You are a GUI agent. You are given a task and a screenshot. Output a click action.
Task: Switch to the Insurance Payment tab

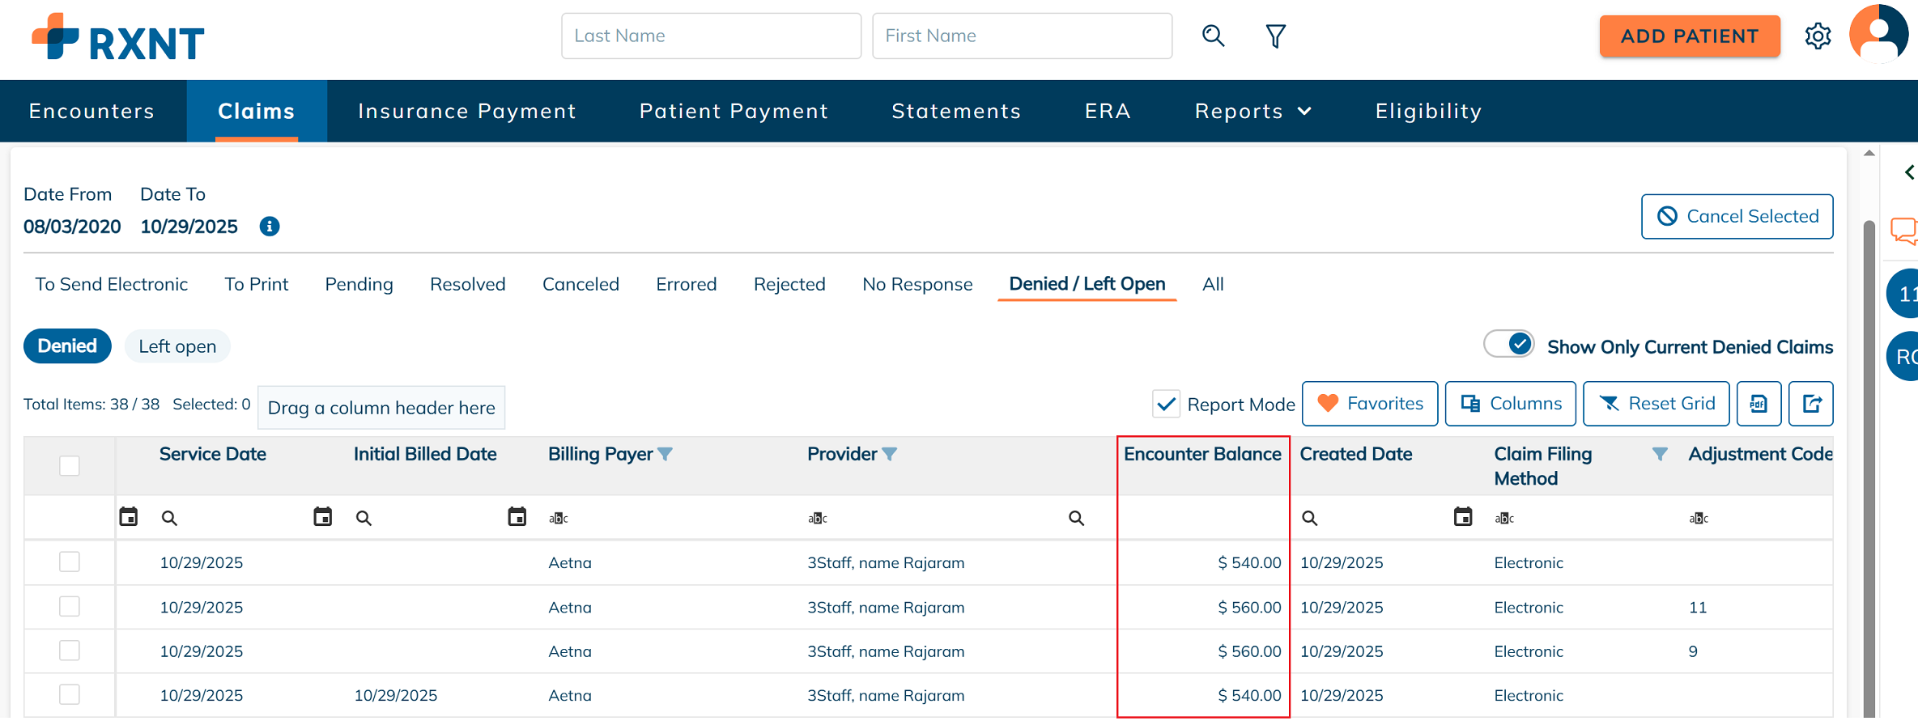coord(467,111)
